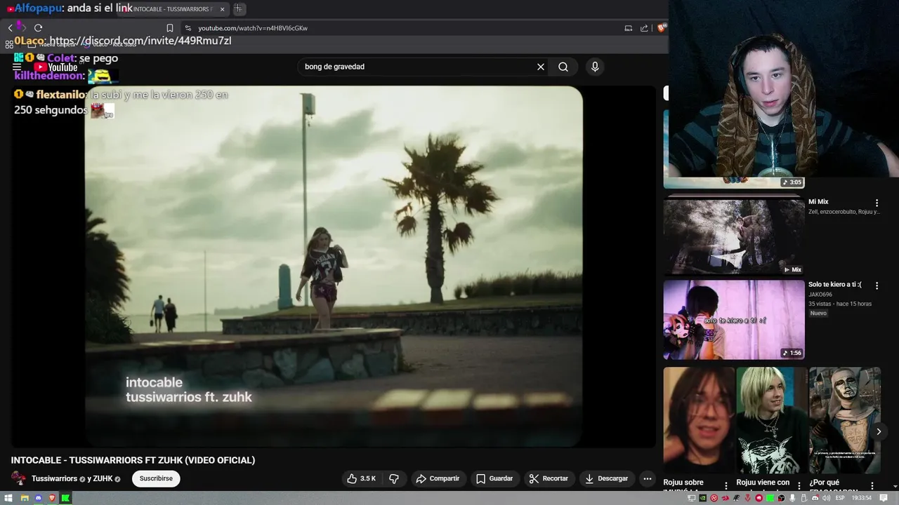Click the youtube.com address bar
Image resolution: width=899 pixels, height=505 pixels.
[x=400, y=28]
